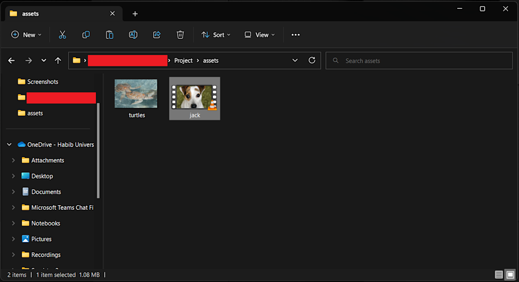Click the Rename icon in toolbar
Viewport: 519px width, 282px height.
(x=133, y=35)
